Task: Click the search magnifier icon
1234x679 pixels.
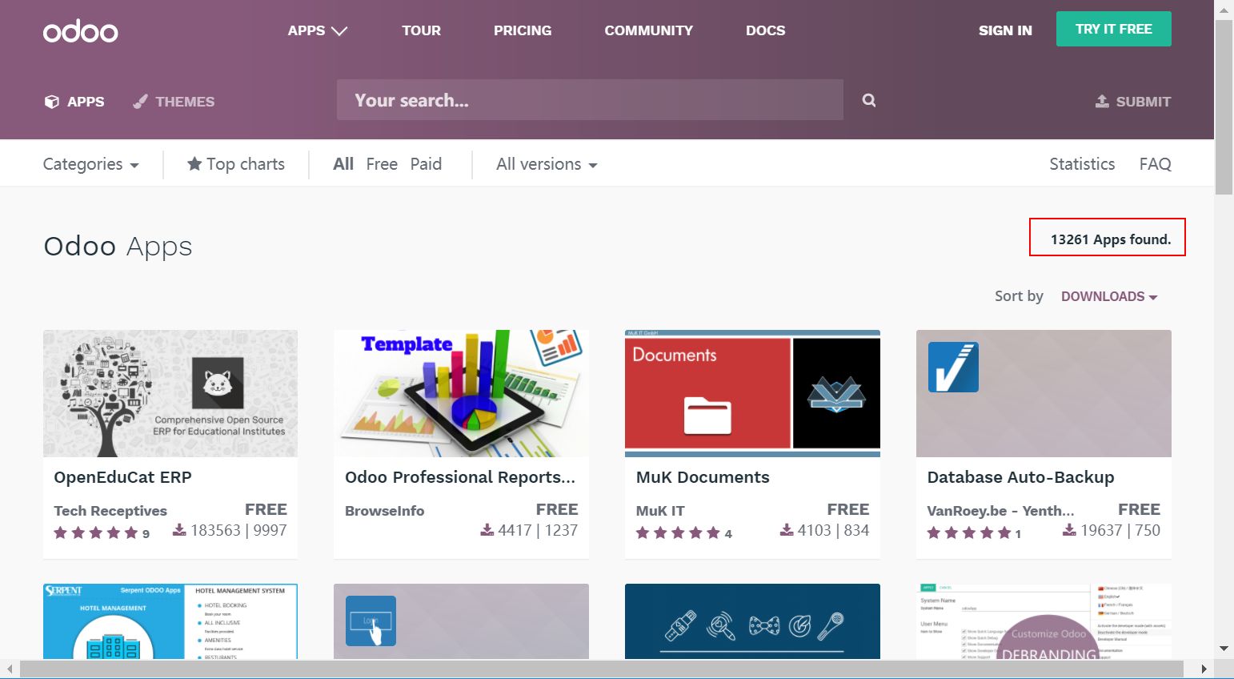Action: [869, 100]
